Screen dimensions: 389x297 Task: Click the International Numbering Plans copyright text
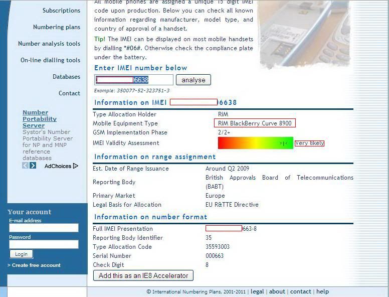pyautogui.click(x=196, y=292)
